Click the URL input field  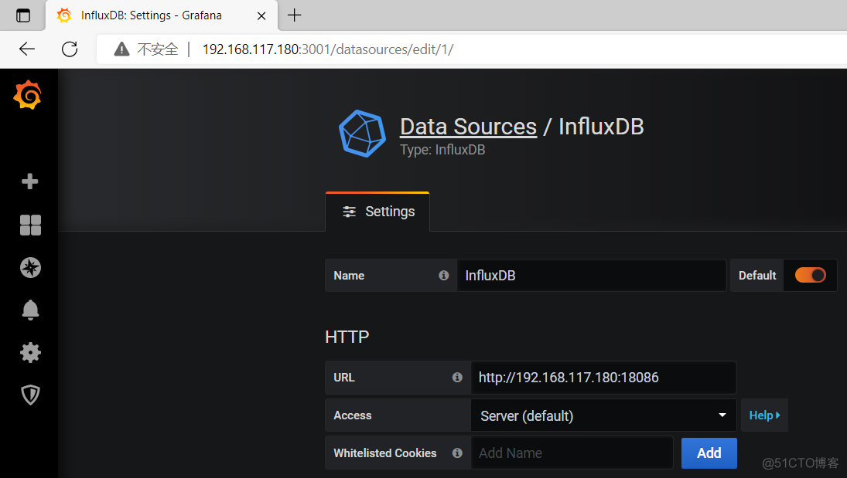[603, 378]
